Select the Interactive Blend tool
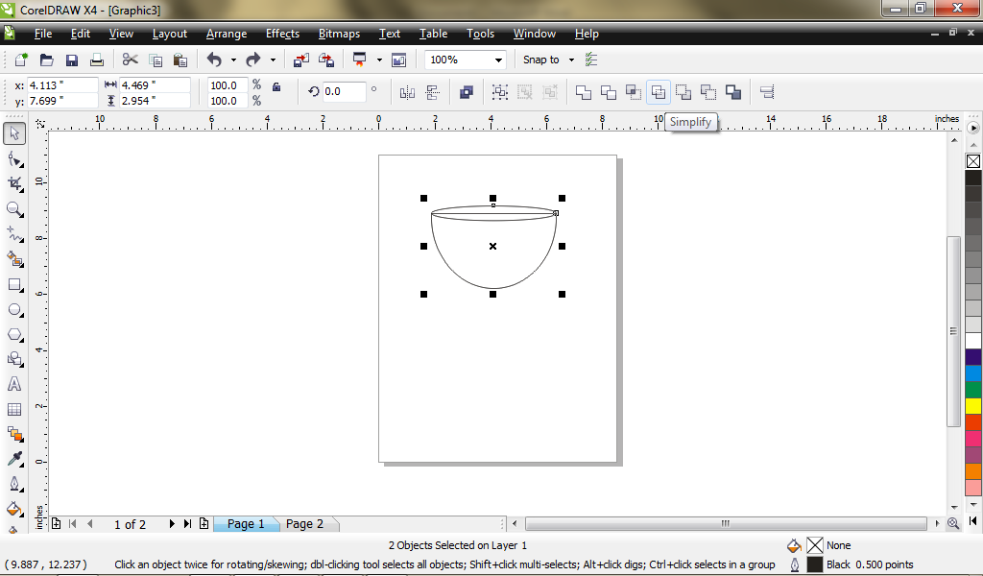 (x=14, y=434)
